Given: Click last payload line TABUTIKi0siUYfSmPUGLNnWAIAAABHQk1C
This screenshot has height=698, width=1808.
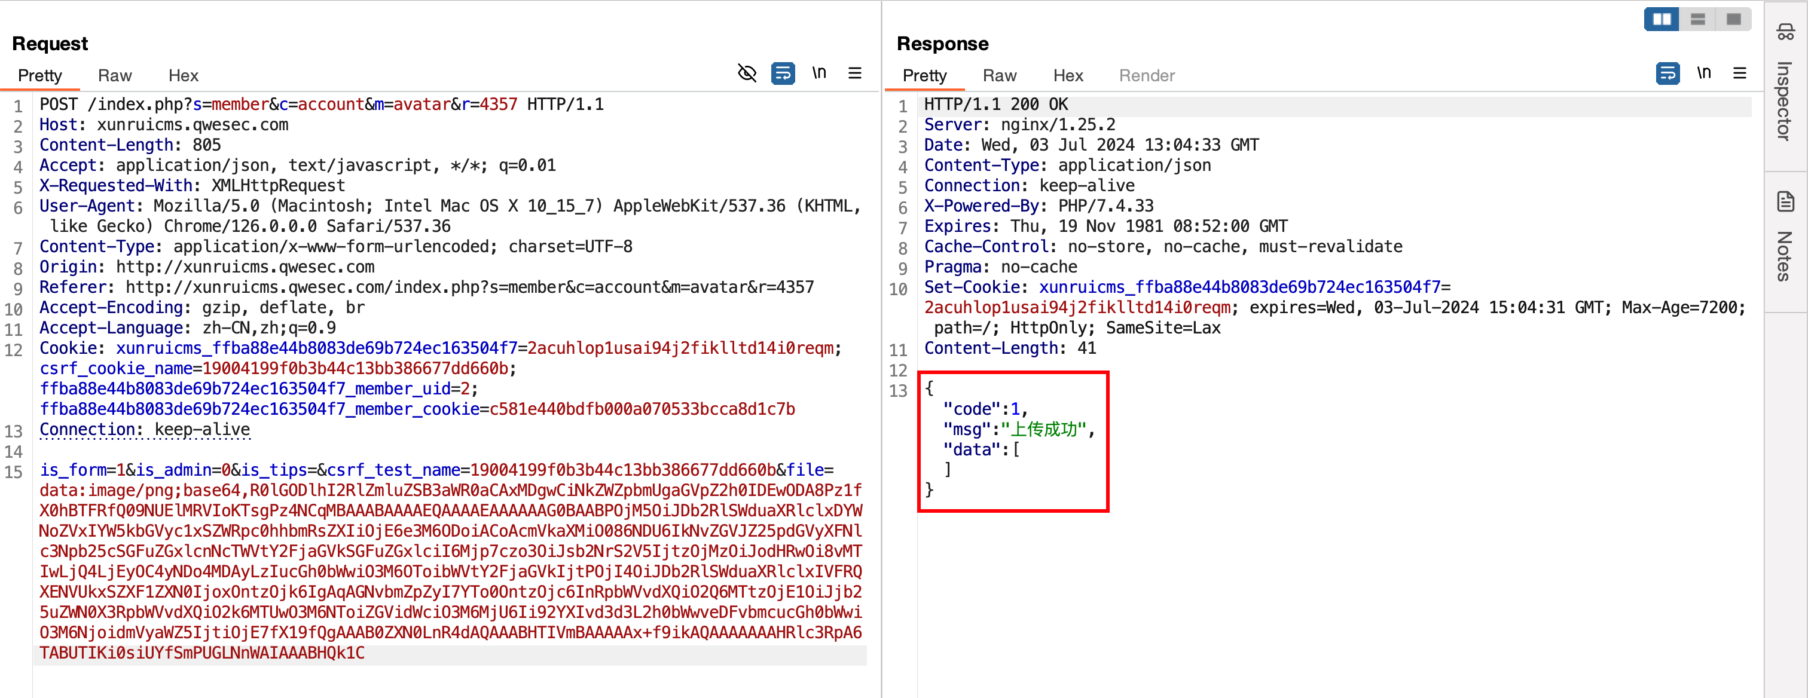Looking at the screenshot, I should coord(202,654).
